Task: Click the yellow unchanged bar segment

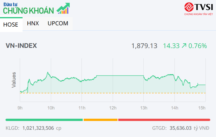Action: (100, 120)
